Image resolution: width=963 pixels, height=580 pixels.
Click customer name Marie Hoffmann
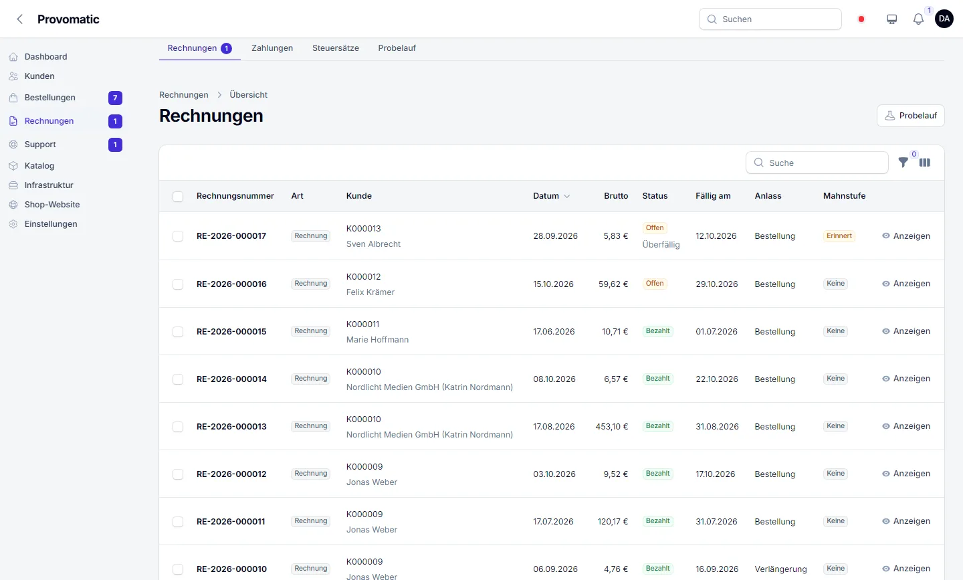click(x=377, y=340)
